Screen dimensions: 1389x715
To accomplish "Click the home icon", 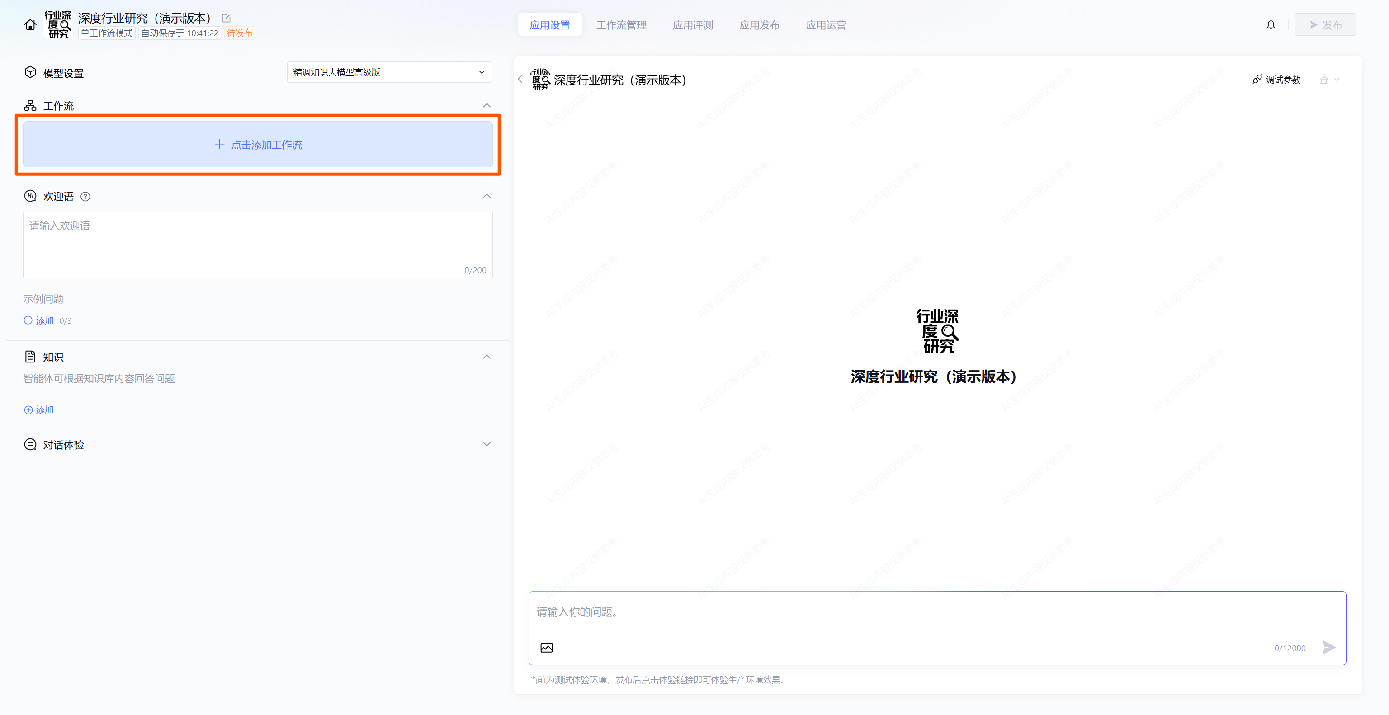I will (x=30, y=25).
